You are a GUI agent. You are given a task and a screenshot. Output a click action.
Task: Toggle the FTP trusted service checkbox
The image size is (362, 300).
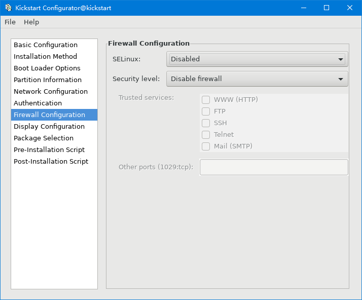[206, 111]
